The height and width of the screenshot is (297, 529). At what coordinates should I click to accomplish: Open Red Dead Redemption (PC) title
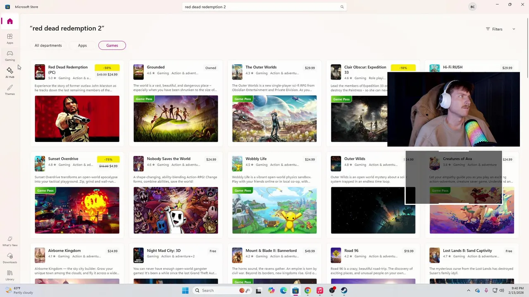click(x=68, y=70)
